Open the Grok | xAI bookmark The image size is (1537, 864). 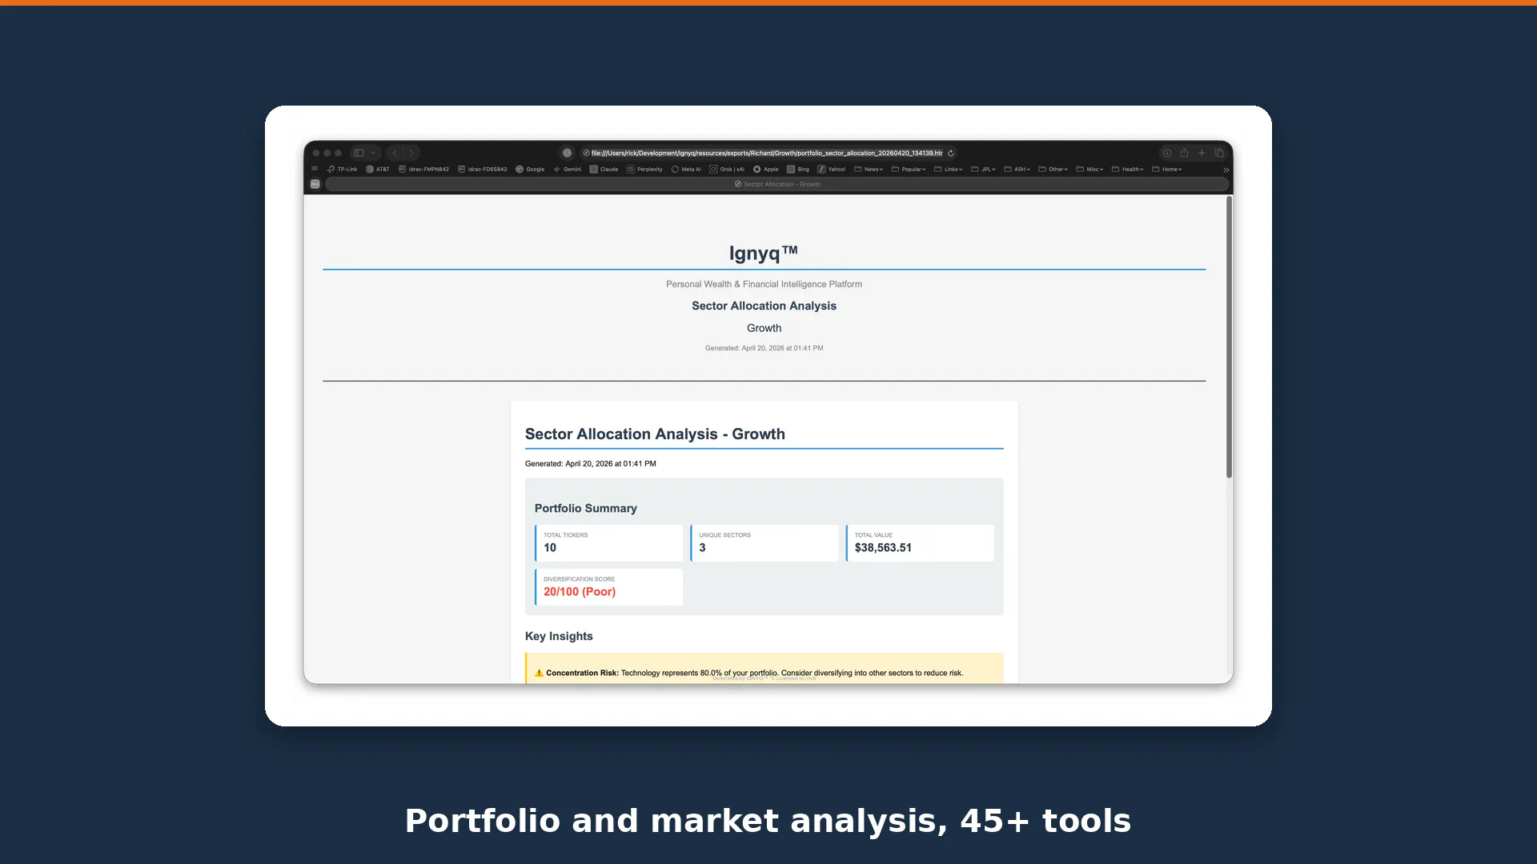pyautogui.click(x=727, y=170)
